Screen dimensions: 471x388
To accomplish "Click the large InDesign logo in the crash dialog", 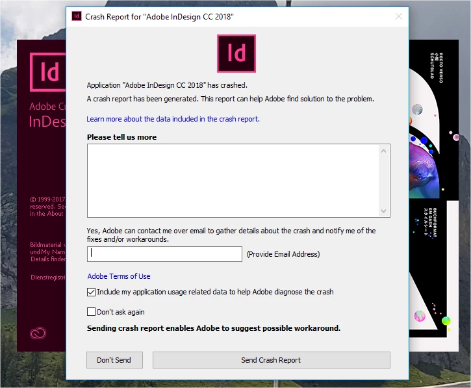I will (236, 53).
